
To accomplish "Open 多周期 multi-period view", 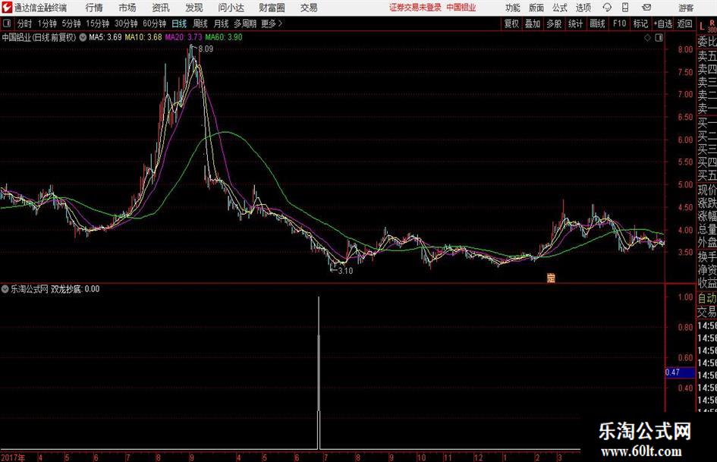I will [x=244, y=24].
